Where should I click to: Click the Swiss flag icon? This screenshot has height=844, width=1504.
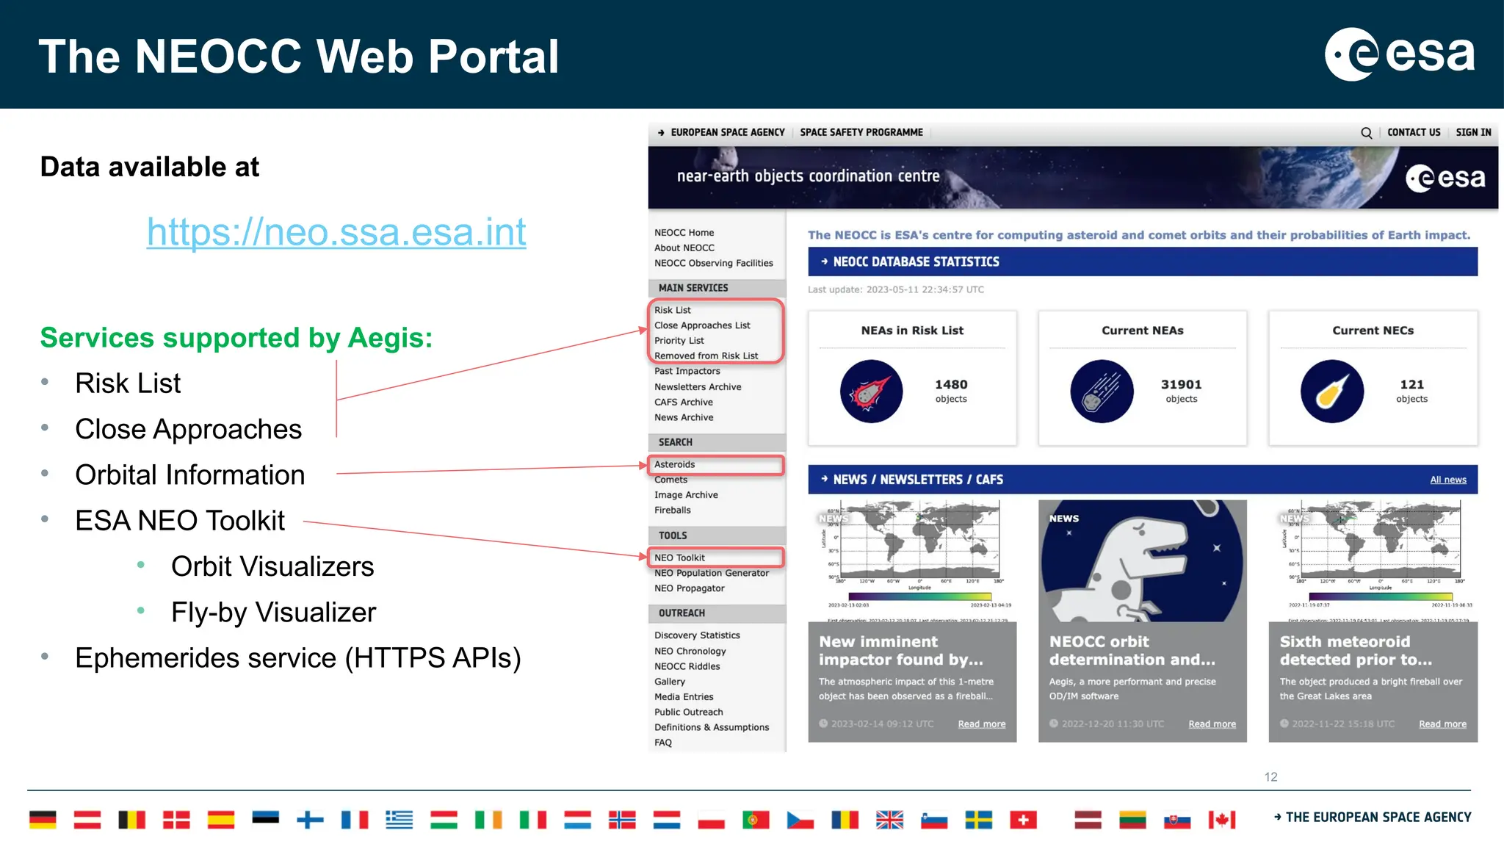1023,820
